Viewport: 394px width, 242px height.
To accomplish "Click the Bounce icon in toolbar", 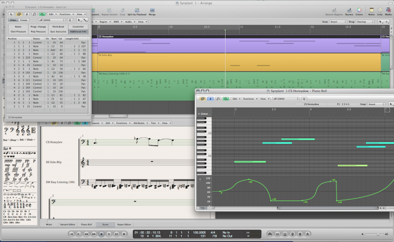I will [349, 10].
